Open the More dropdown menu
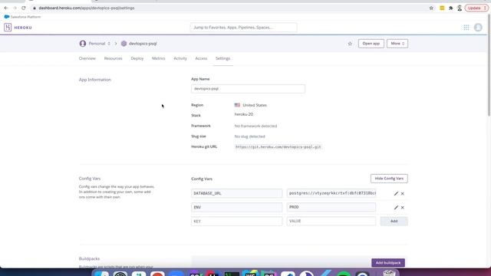Viewport: 491px width, 276px height. (397, 44)
